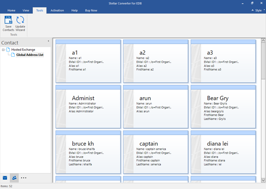The image size is (266, 189).
Task: Launch the Update Wizard
Action: 20,24
